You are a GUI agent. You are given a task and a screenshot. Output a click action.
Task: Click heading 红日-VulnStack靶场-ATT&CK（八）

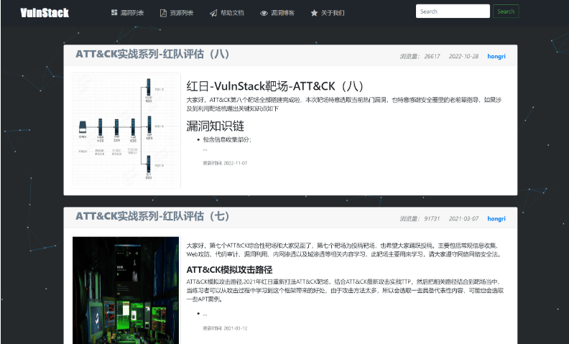274,86
